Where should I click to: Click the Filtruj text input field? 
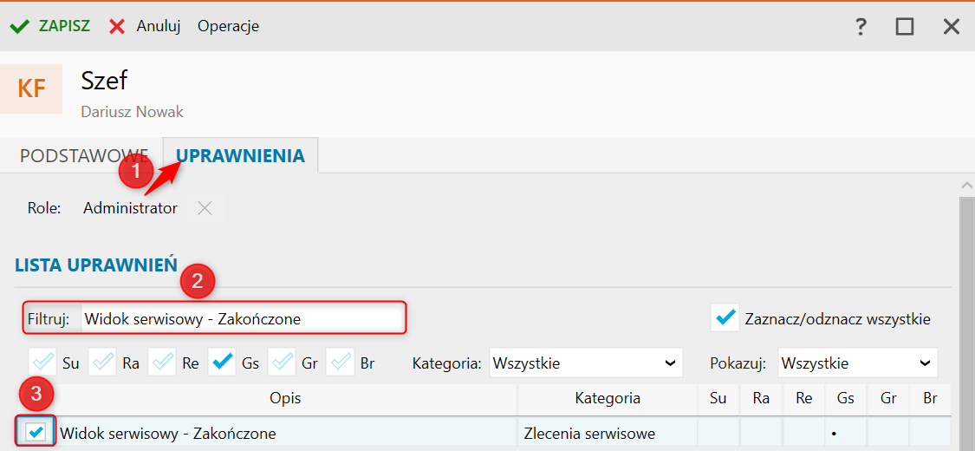point(243,318)
